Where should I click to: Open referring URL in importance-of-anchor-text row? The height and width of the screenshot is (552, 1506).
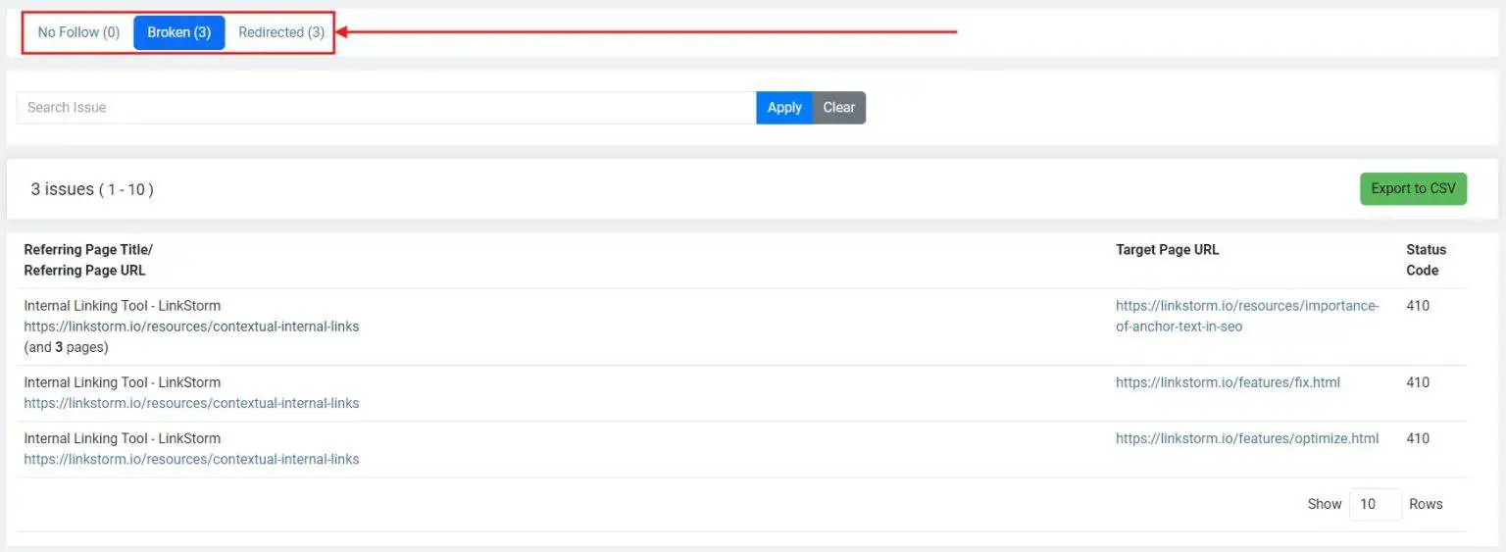coord(191,326)
